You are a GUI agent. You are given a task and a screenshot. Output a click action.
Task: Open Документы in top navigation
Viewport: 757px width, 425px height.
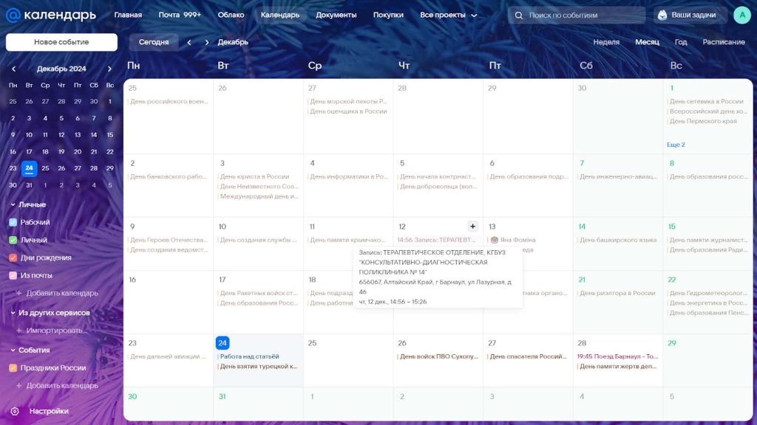(x=336, y=15)
